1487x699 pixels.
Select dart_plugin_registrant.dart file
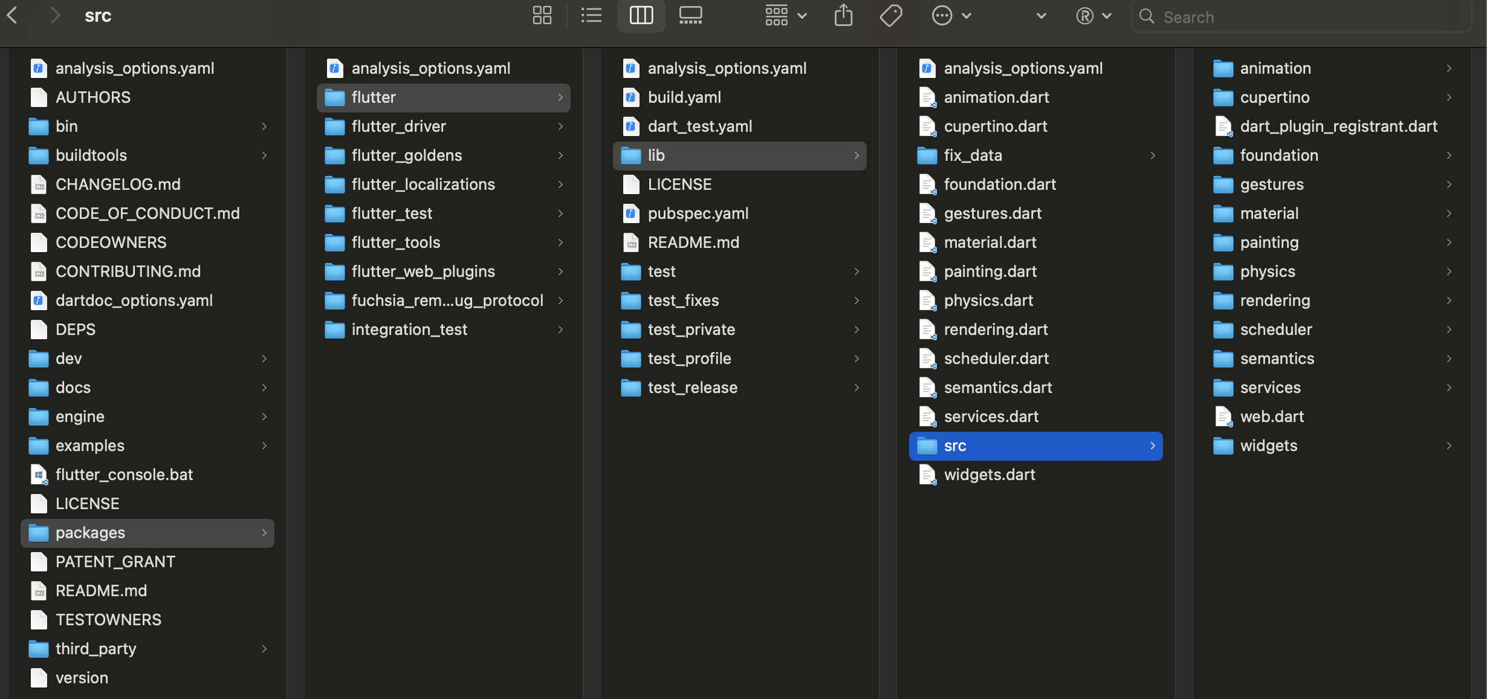(x=1332, y=126)
